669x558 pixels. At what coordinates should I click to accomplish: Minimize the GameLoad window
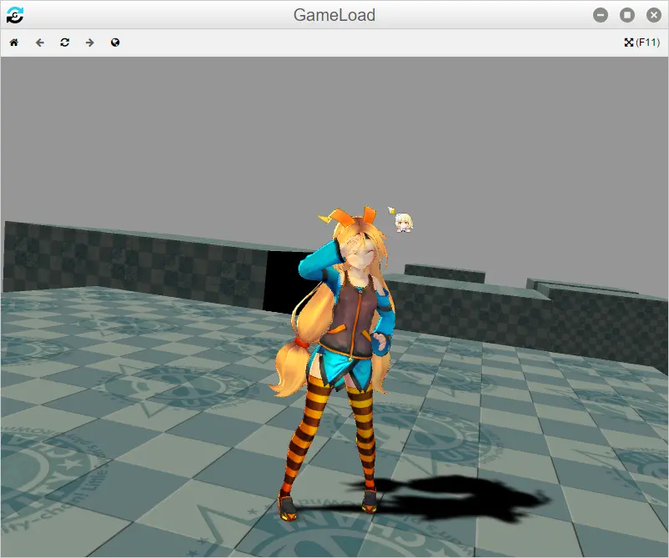click(x=601, y=15)
